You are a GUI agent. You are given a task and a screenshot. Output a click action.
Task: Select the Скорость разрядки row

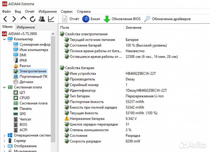click(102, 141)
